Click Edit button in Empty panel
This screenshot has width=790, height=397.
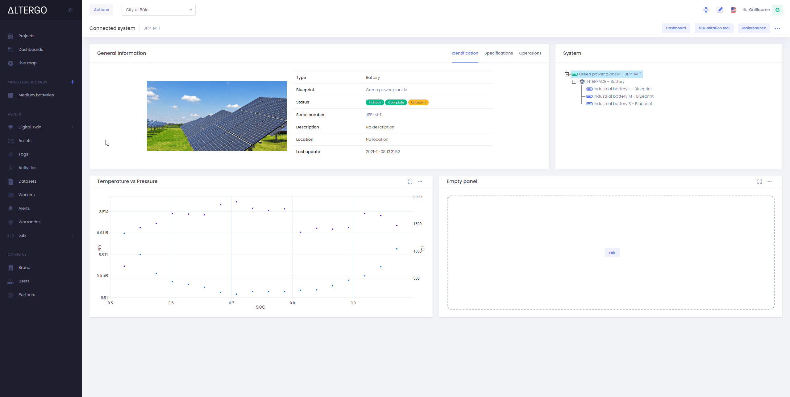tap(612, 253)
